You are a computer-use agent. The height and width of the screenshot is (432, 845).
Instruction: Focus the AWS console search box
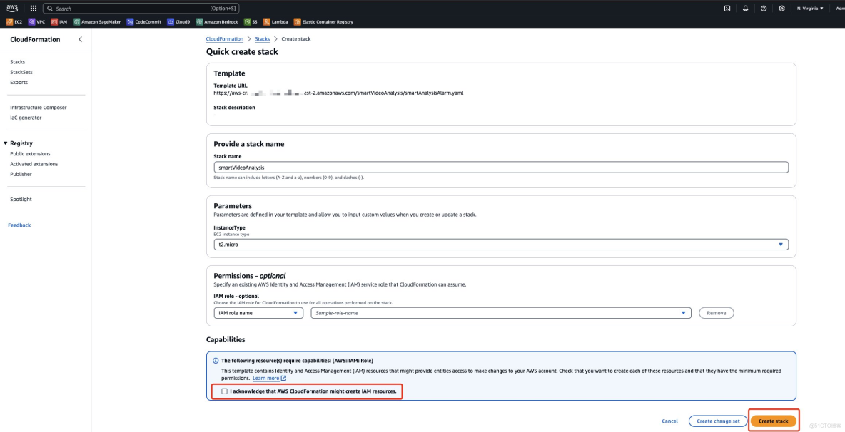[x=141, y=9]
